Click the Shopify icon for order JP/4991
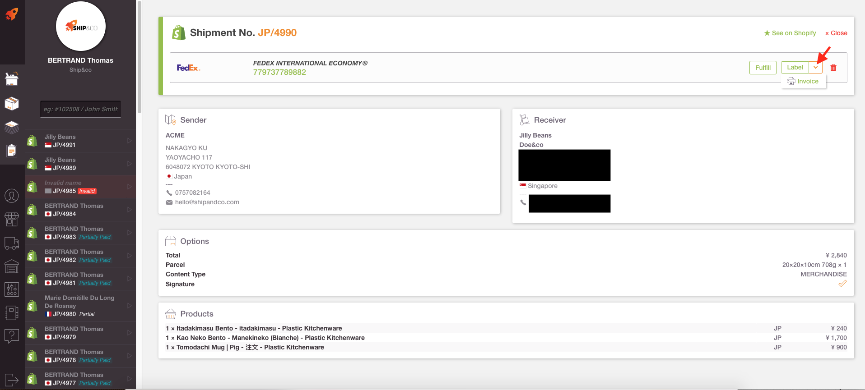 32,141
